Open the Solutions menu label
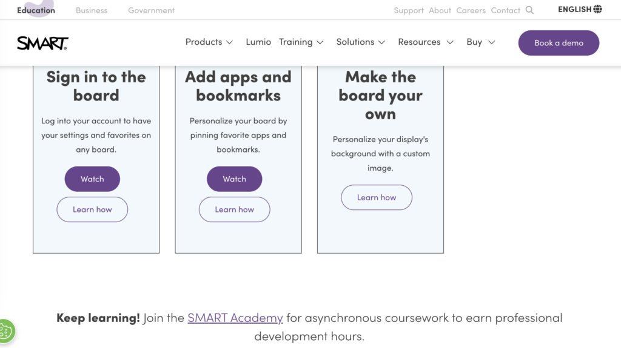 click(x=355, y=42)
